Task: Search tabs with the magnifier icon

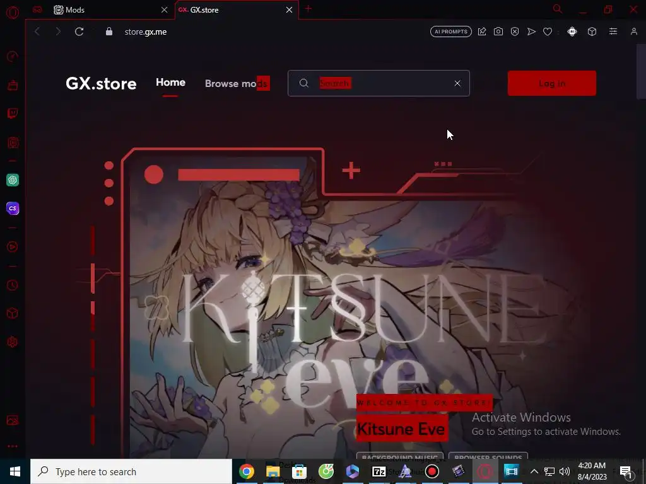Action: click(x=558, y=9)
